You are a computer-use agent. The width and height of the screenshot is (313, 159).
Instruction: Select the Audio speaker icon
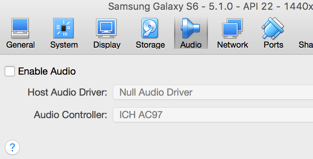tap(191, 28)
